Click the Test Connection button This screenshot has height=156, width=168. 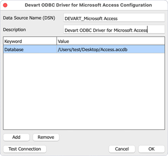(x=25, y=149)
